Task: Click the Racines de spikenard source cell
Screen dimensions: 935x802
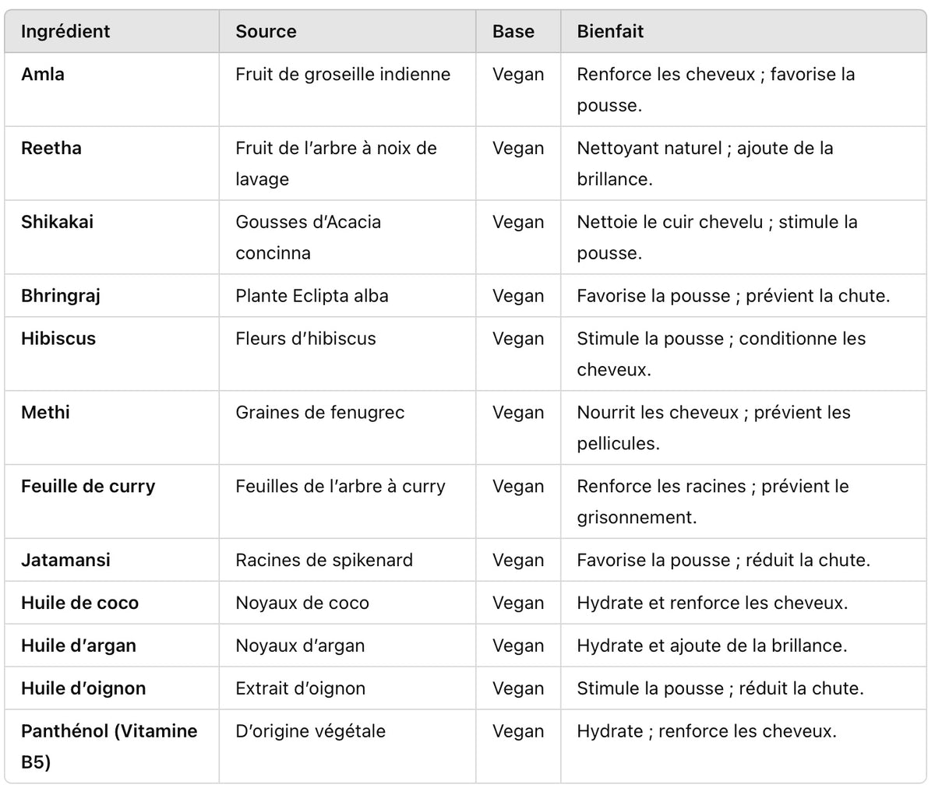Action: tap(324, 561)
